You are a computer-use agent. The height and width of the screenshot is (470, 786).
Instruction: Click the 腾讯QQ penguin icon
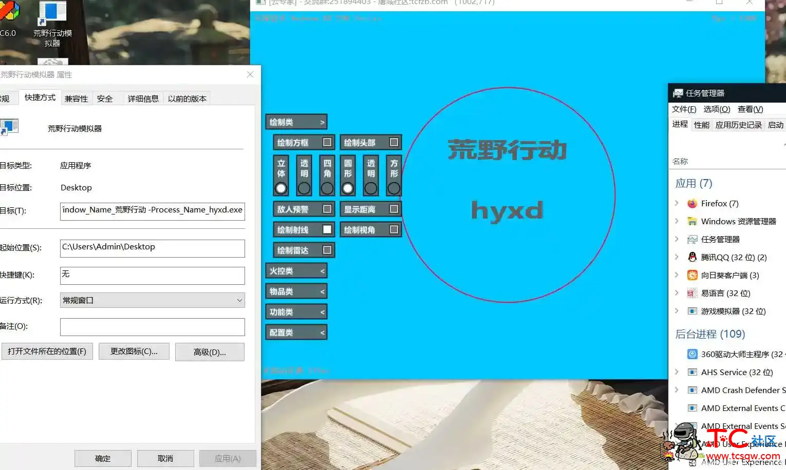pos(693,257)
